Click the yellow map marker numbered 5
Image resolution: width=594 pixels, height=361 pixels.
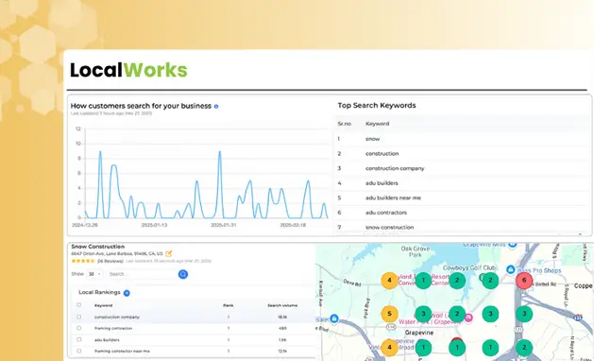[x=389, y=314]
